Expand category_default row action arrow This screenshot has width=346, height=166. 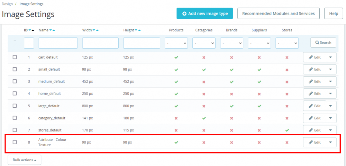click(330, 118)
